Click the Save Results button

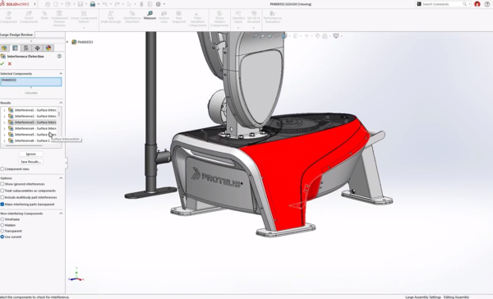31,162
